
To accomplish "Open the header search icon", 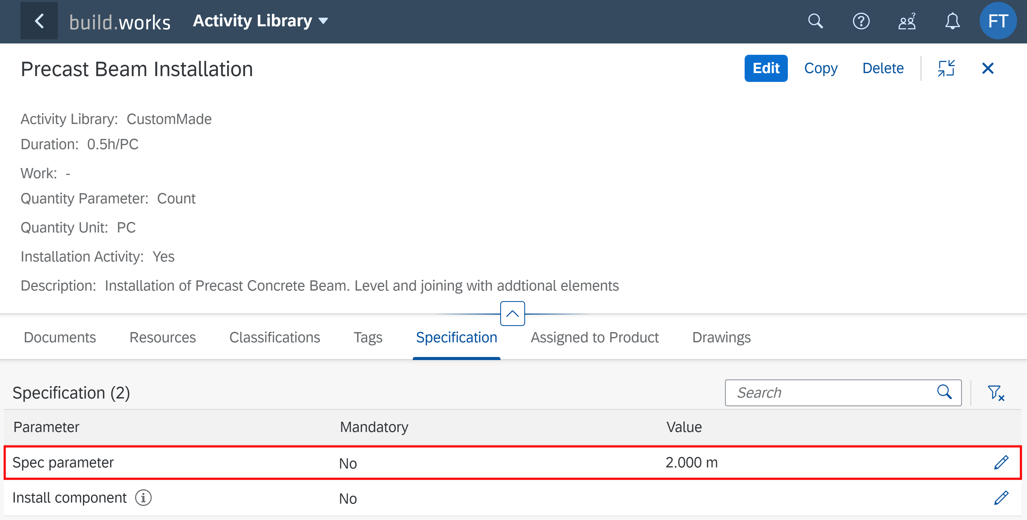I will click(x=815, y=21).
